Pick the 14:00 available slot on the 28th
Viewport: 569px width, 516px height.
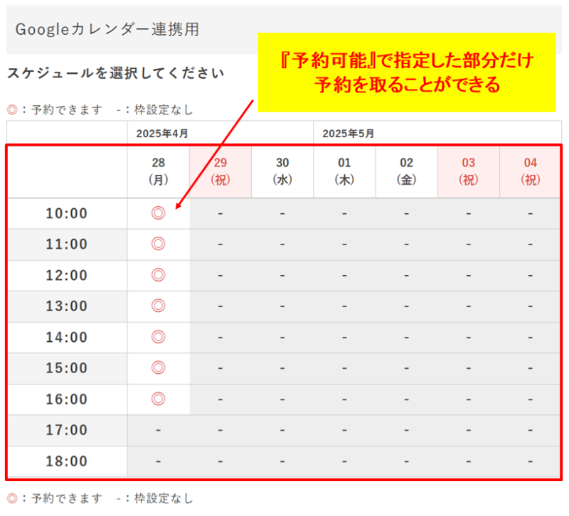pos(158,337)
